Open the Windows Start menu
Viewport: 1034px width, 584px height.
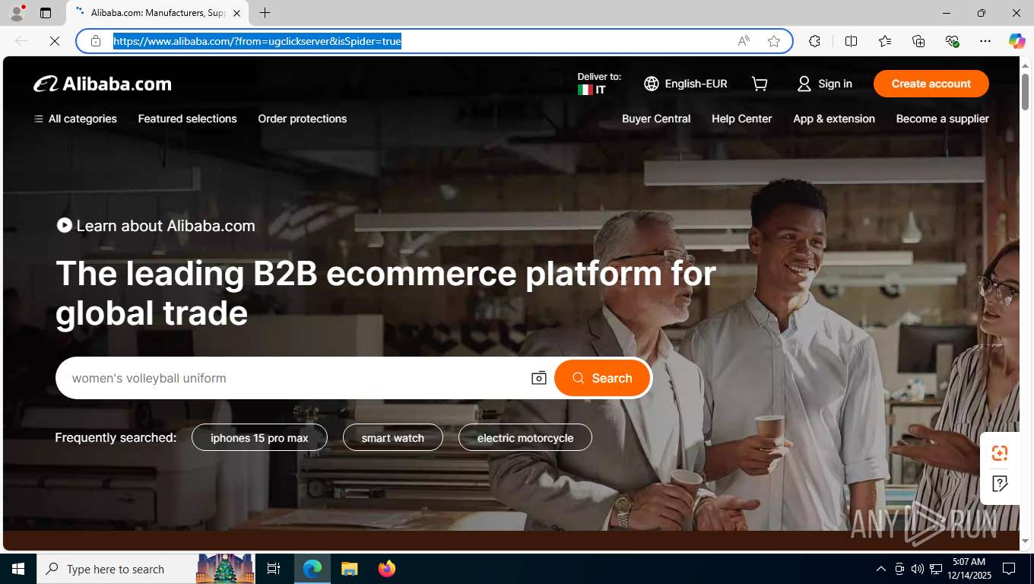click(18, 569)
